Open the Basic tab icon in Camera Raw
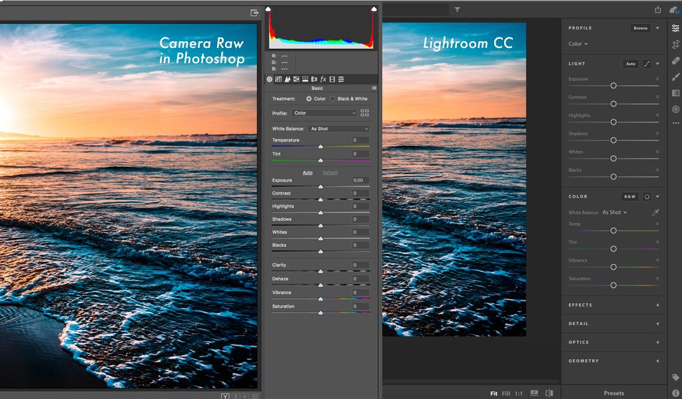 pyautogui.click(x=270, y=79)
